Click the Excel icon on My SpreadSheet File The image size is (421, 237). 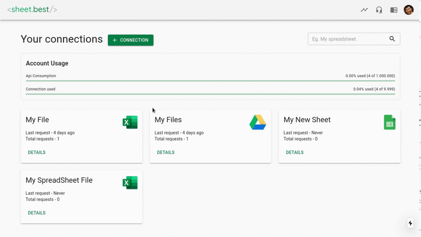(x=130, y=182)
